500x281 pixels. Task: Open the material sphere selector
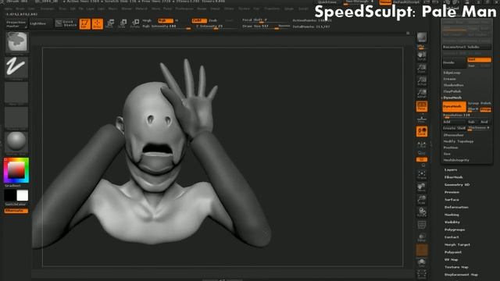16,142
